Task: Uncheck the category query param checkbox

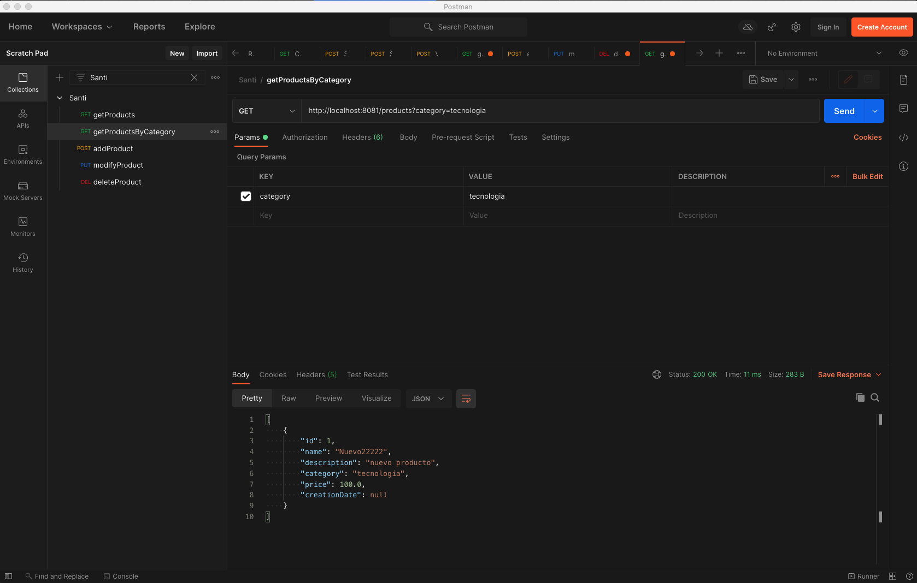Action: point(246,197)
